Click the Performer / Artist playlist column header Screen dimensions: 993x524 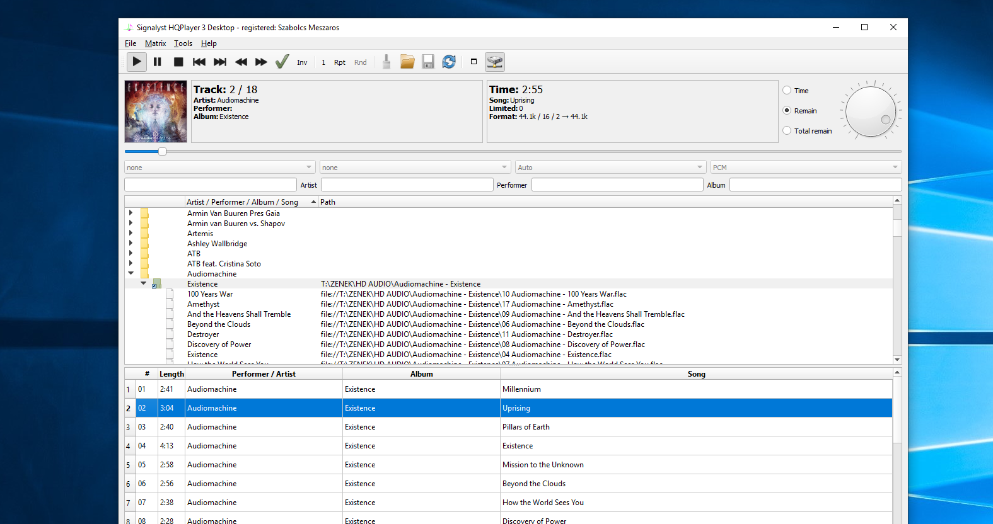pyautogui.click(x=264, y=374)
